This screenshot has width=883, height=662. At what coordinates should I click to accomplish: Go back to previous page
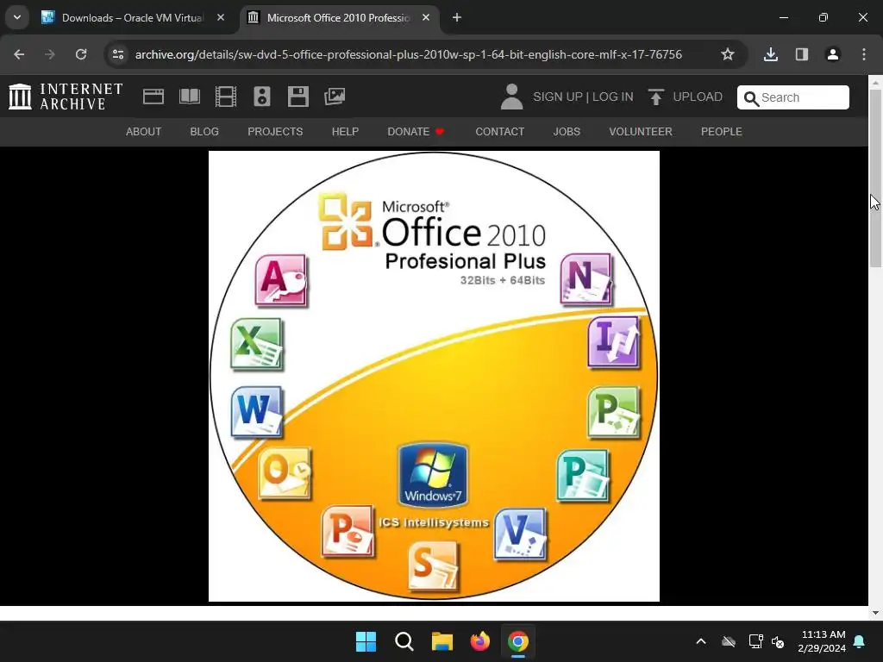19,54
